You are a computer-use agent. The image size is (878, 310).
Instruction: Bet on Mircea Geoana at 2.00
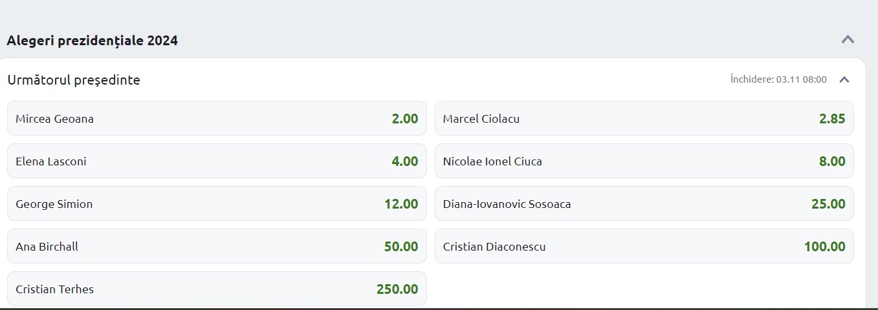click(217, 119)
